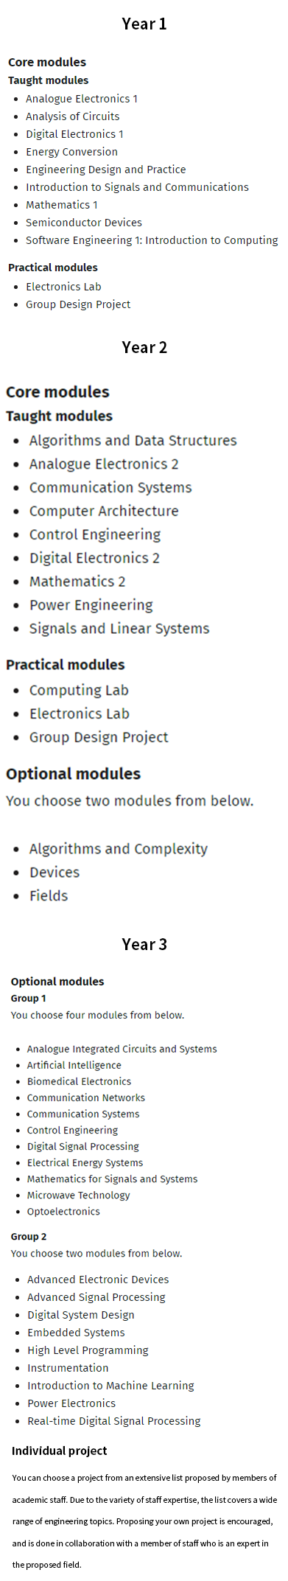Click the Year 2 heading
The width and height of the screenshot is (288, 1581).
coord(144,347)
